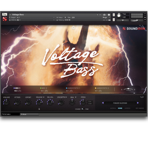
Task: Open the Pan dropdown arrow
Action: pyautogui.click(x=76, y=97)
